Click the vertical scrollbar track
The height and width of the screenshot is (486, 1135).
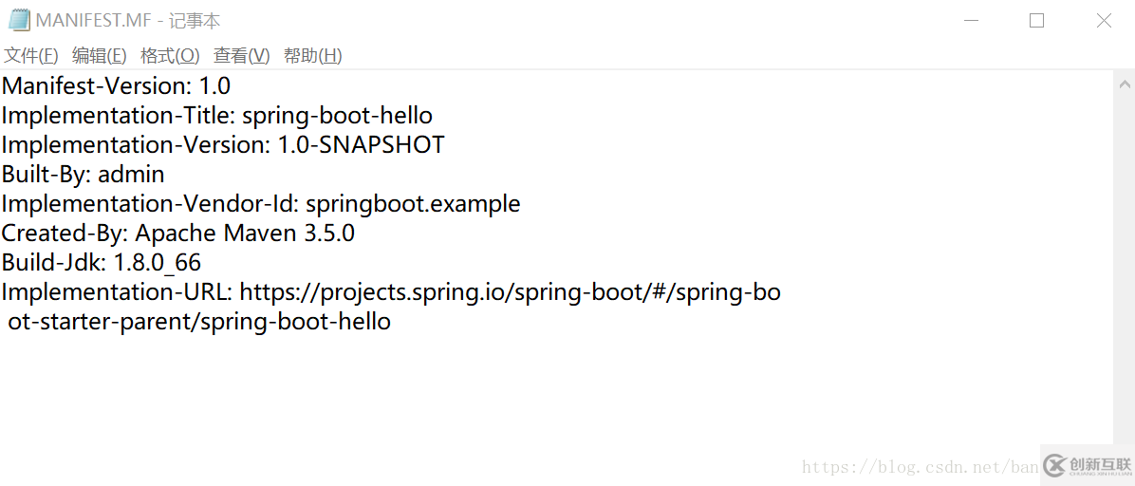pyautogui.click(x=1125, y=268)
